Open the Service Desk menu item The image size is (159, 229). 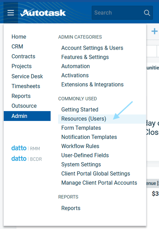point(27,76)
